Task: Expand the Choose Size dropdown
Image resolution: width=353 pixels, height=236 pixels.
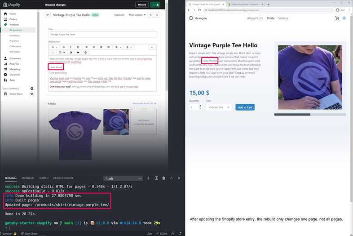Action: click(x=219, y=107)
